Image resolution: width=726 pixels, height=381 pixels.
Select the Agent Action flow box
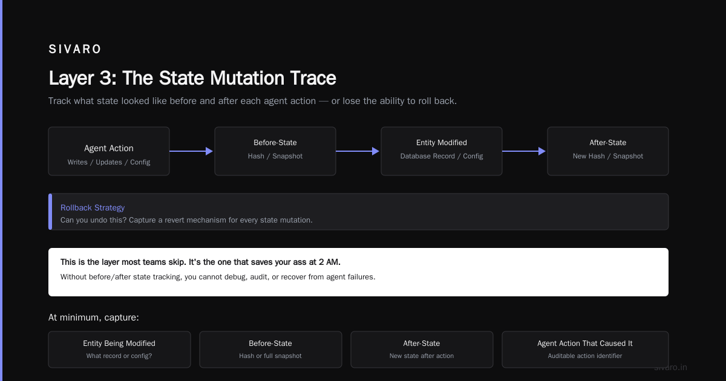coord(109,151)
